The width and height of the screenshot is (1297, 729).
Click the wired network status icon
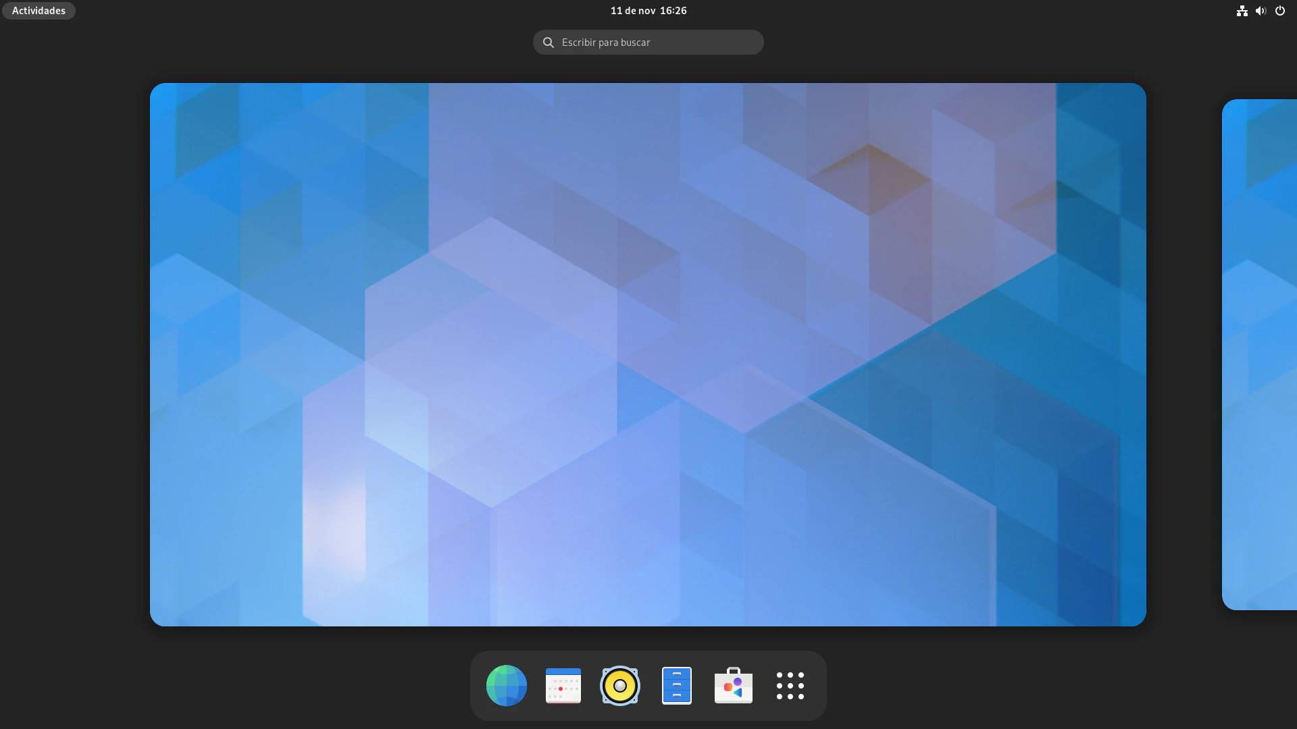[x=1242, y=11]
